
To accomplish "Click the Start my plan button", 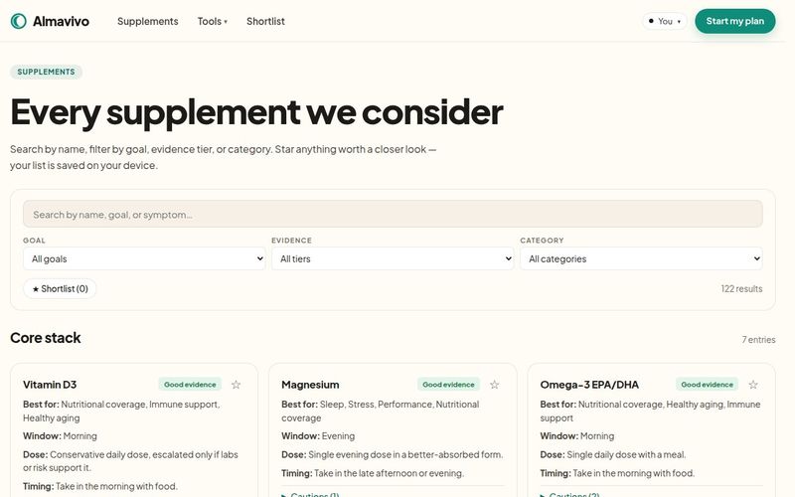I will tap(735, 21).
